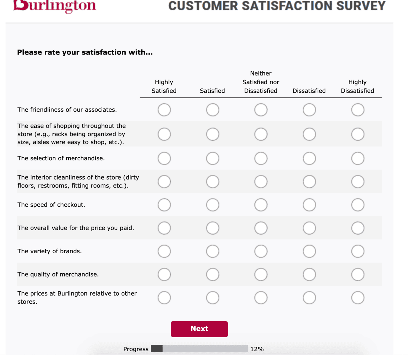The image size is (408, 355).
Task: Click the survey progress bar
Action: pos(199,348)
